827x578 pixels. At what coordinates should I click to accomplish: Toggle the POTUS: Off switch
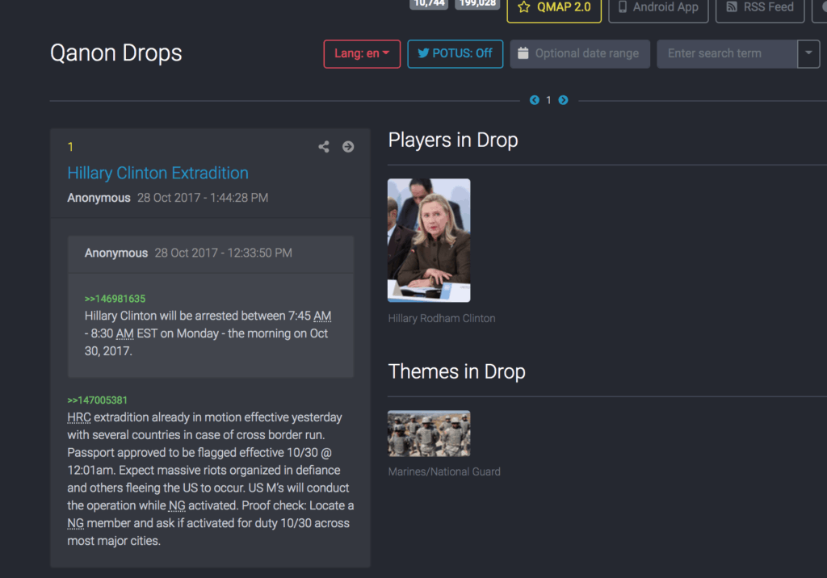tap(455, 53)
